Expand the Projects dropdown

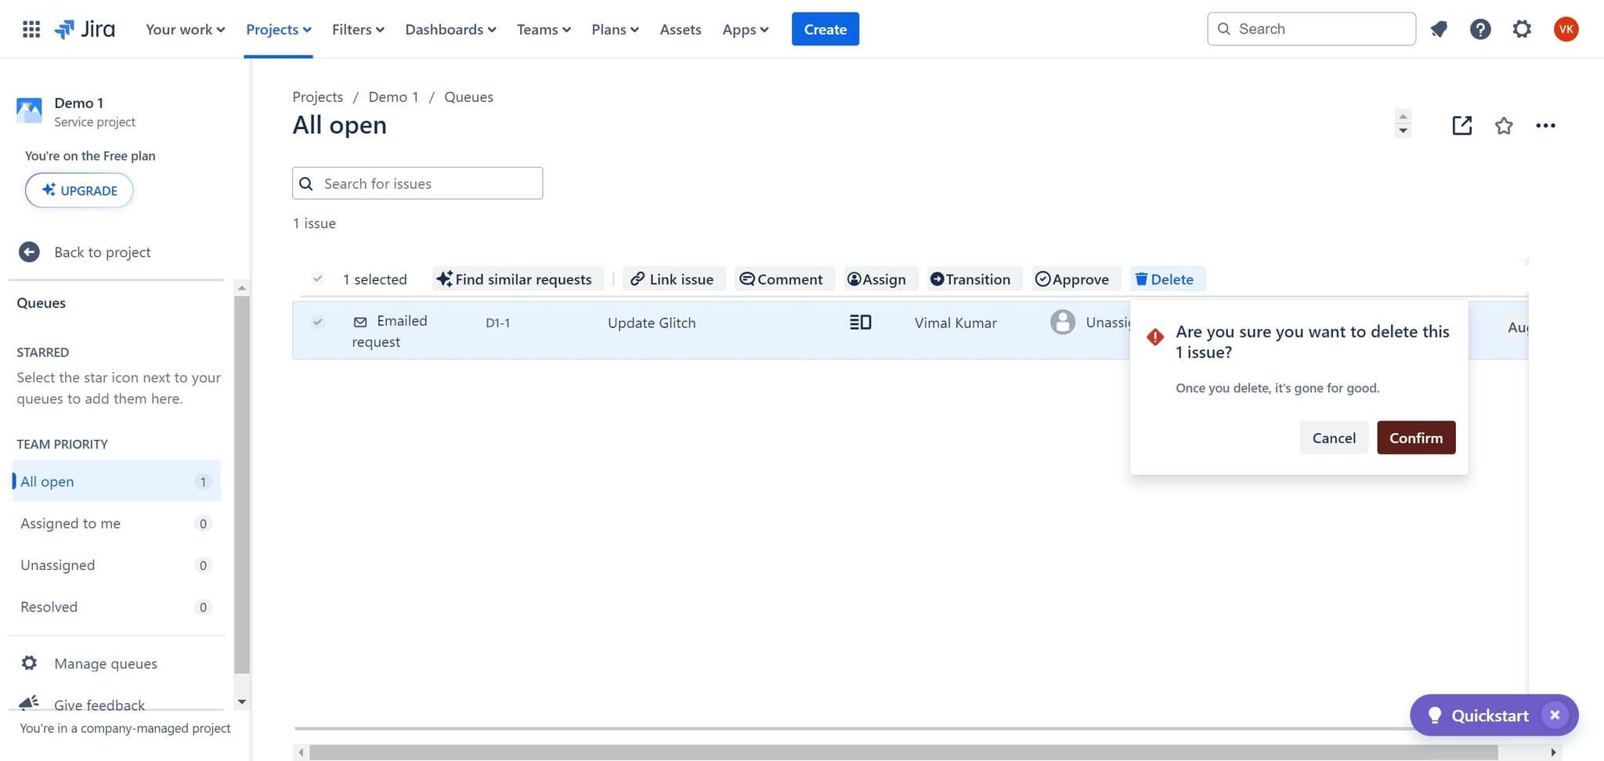click(x=278, y=29)
